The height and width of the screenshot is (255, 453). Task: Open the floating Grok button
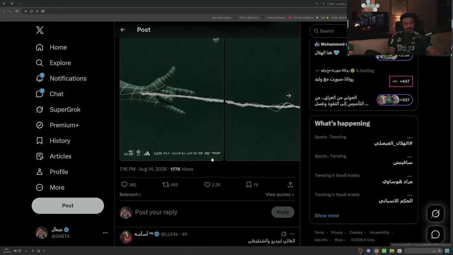(436, 214)
